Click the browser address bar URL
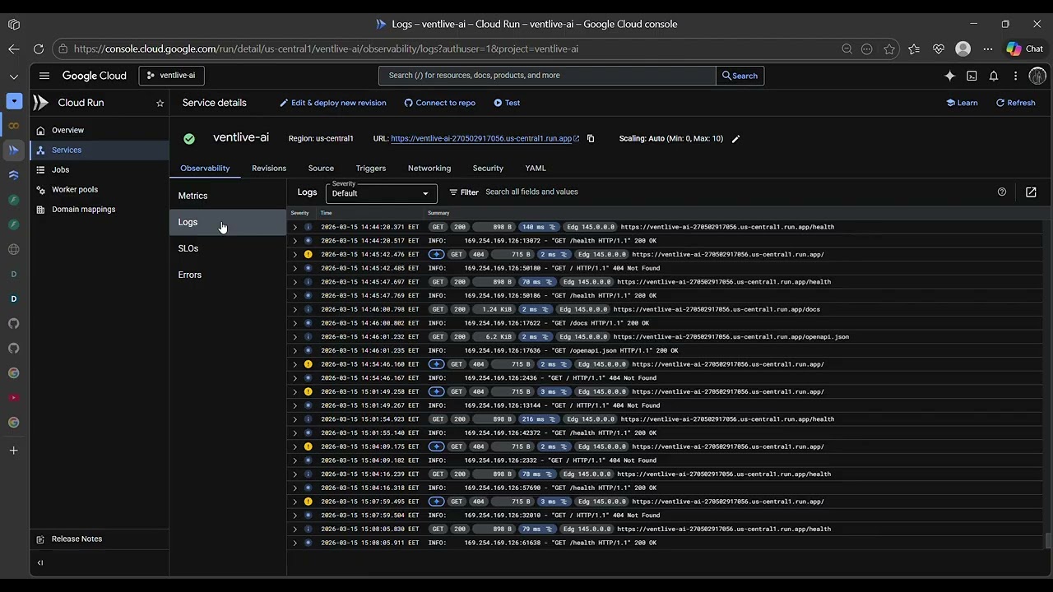This screenshot has height=592, width=1053. click(326, 49)
